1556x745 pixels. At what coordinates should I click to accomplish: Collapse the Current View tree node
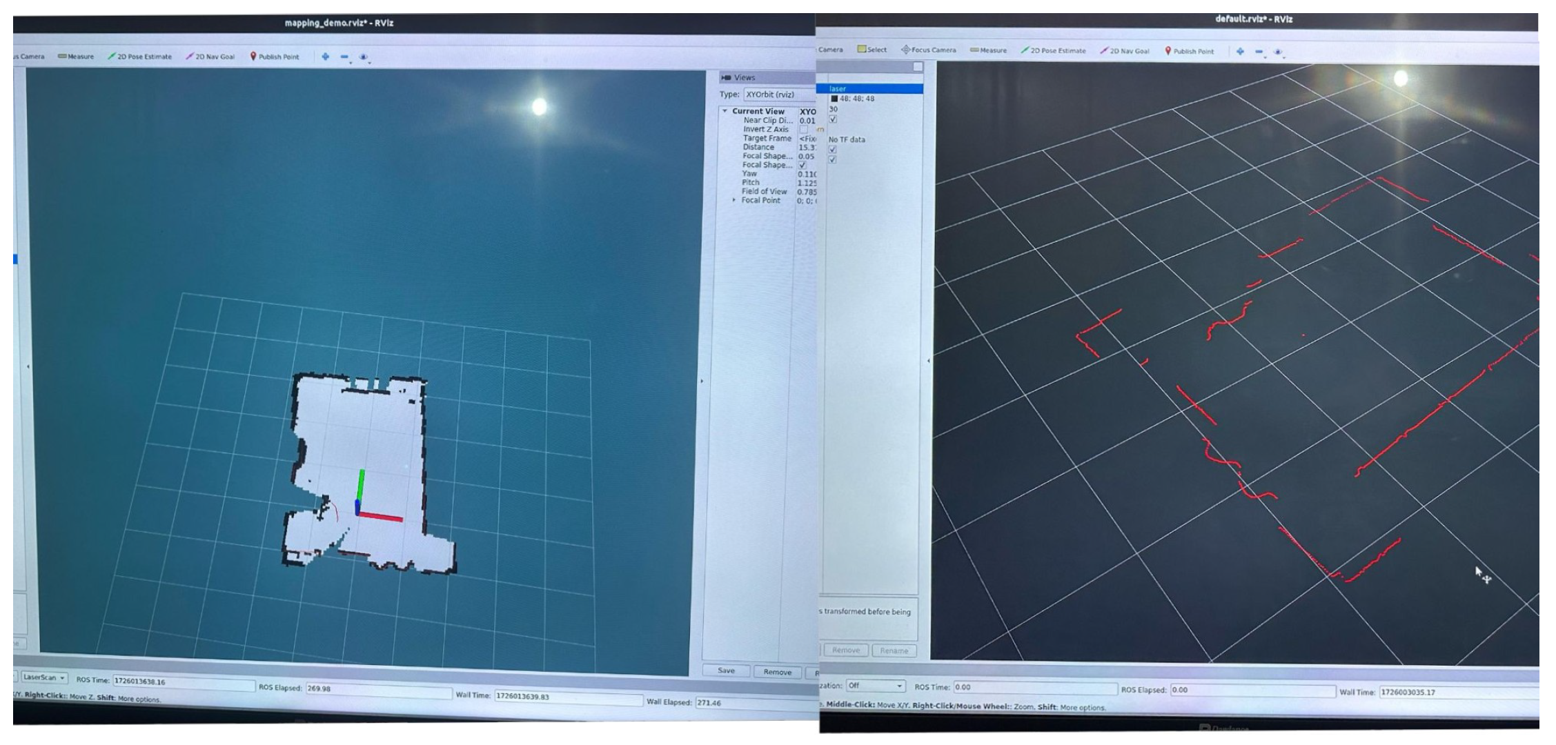coord(725,111)
